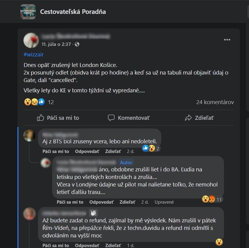Click the thumbs-up Like icon on the post
Screen dimensions: 249x248
(x=41, y=118)
